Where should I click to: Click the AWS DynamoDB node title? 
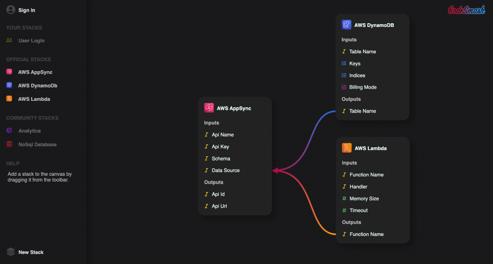point(374,25)
